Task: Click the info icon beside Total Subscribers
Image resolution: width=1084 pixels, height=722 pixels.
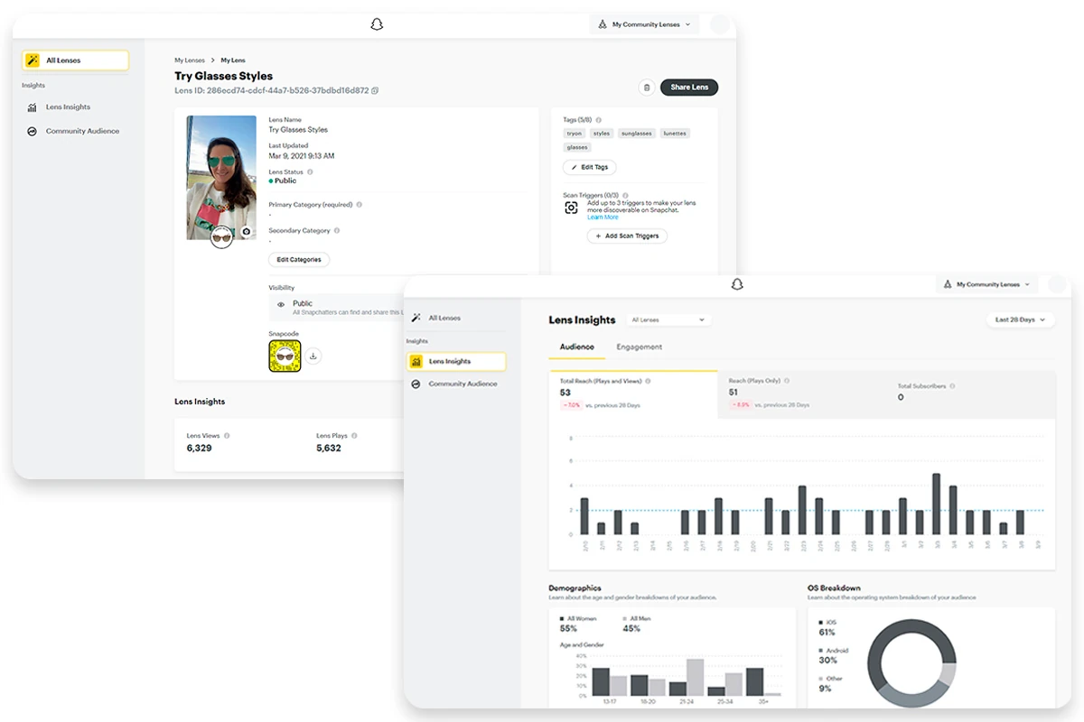Action: click(952, 386)
